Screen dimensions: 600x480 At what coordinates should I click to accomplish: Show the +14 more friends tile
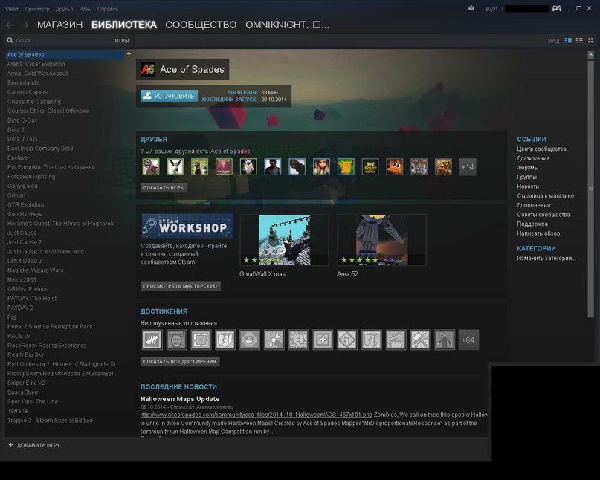point(467,167)
